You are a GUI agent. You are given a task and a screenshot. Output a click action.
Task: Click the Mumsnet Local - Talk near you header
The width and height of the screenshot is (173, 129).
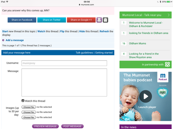coord(146,15)
